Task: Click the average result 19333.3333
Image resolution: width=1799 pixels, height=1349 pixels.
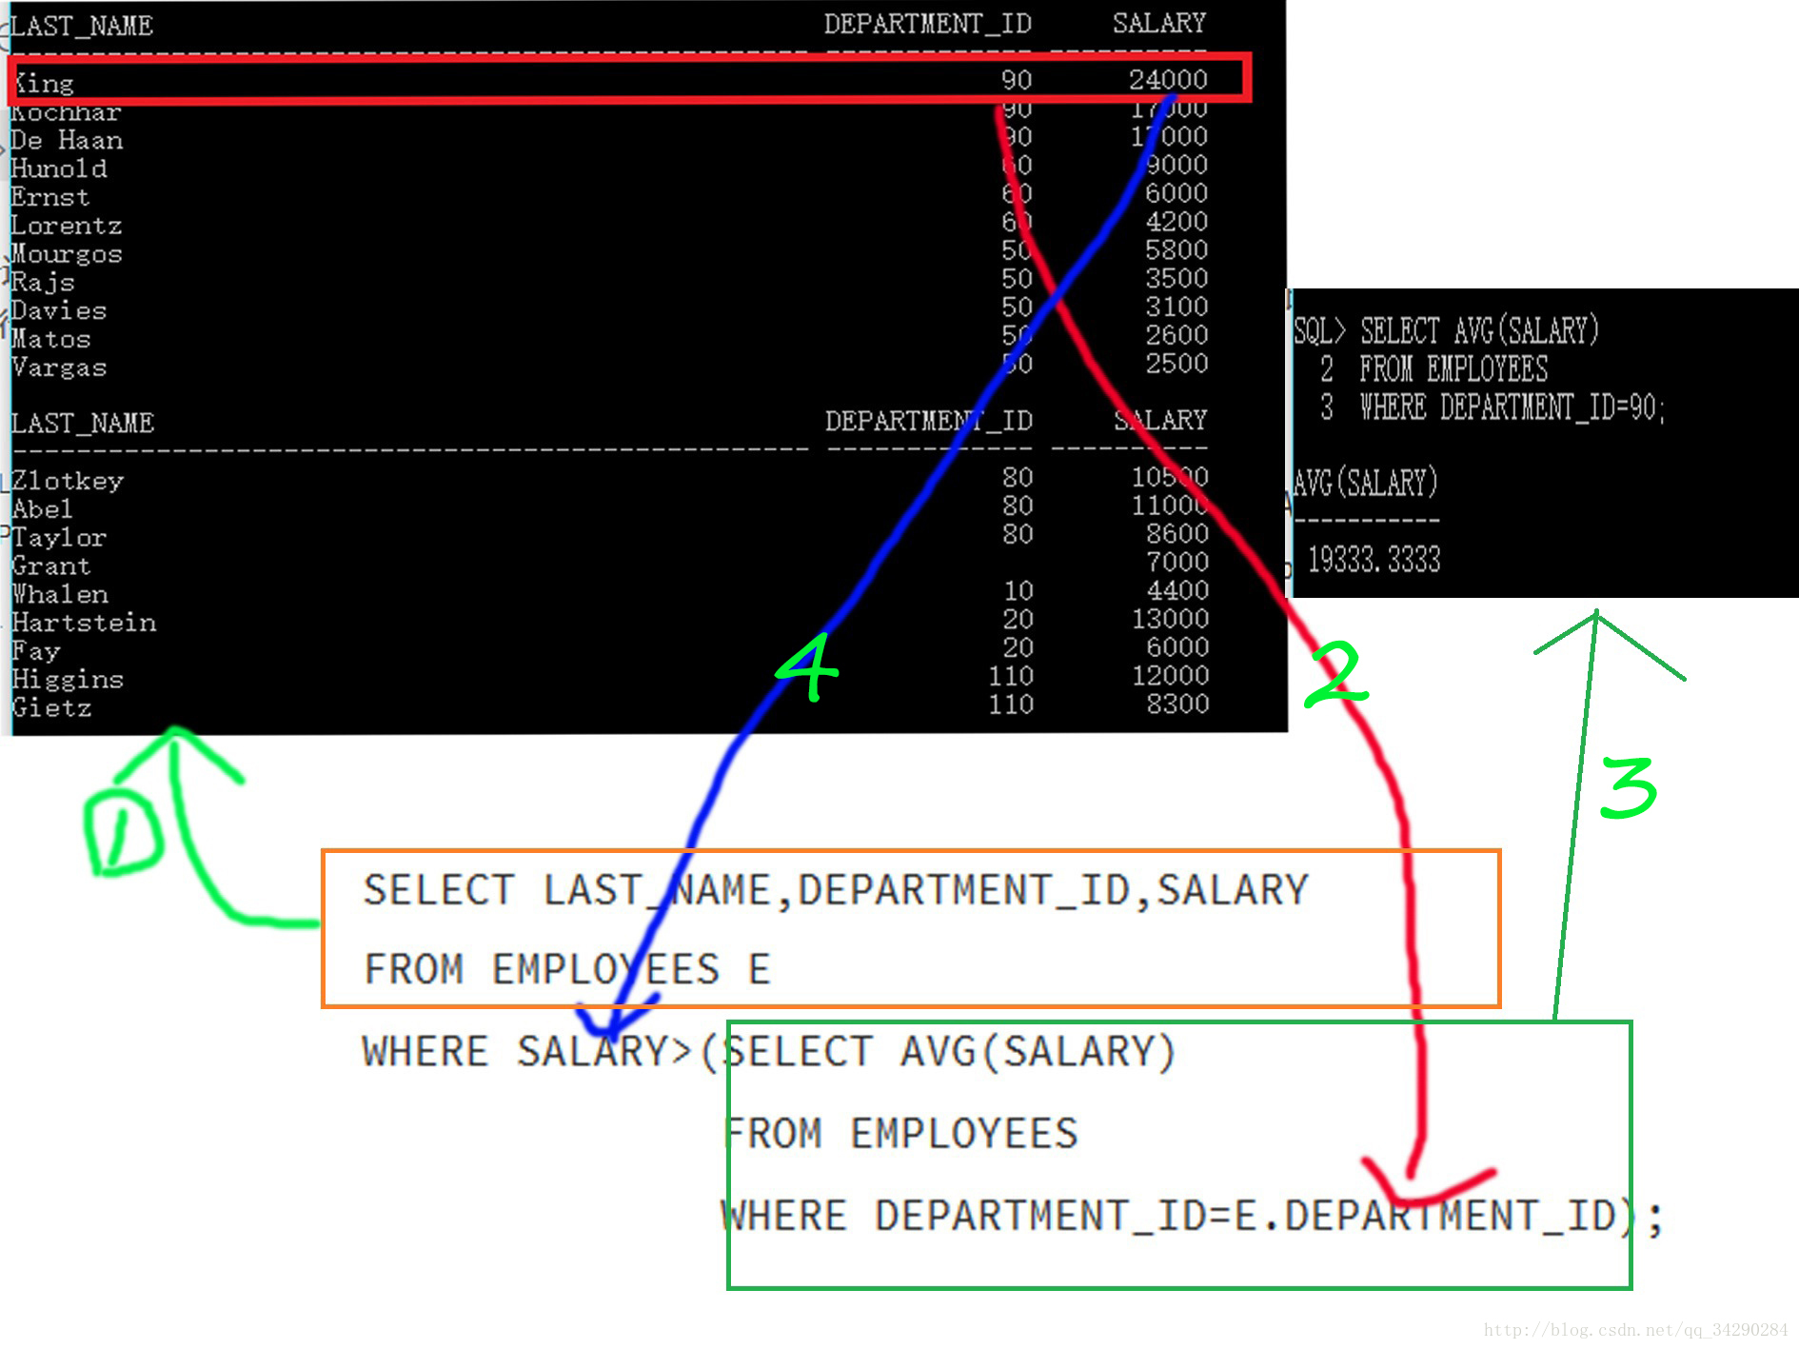Action: coord(1374,561)
